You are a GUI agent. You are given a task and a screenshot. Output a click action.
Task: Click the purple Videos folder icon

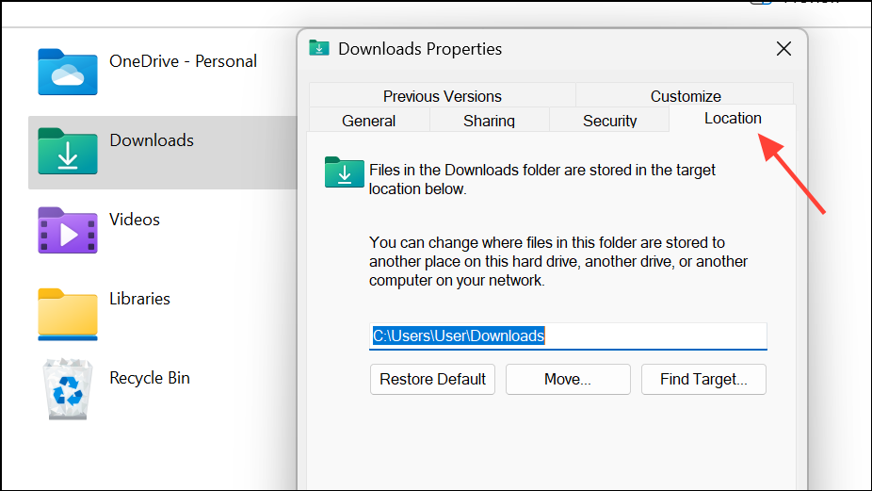[x=67, y=231]
